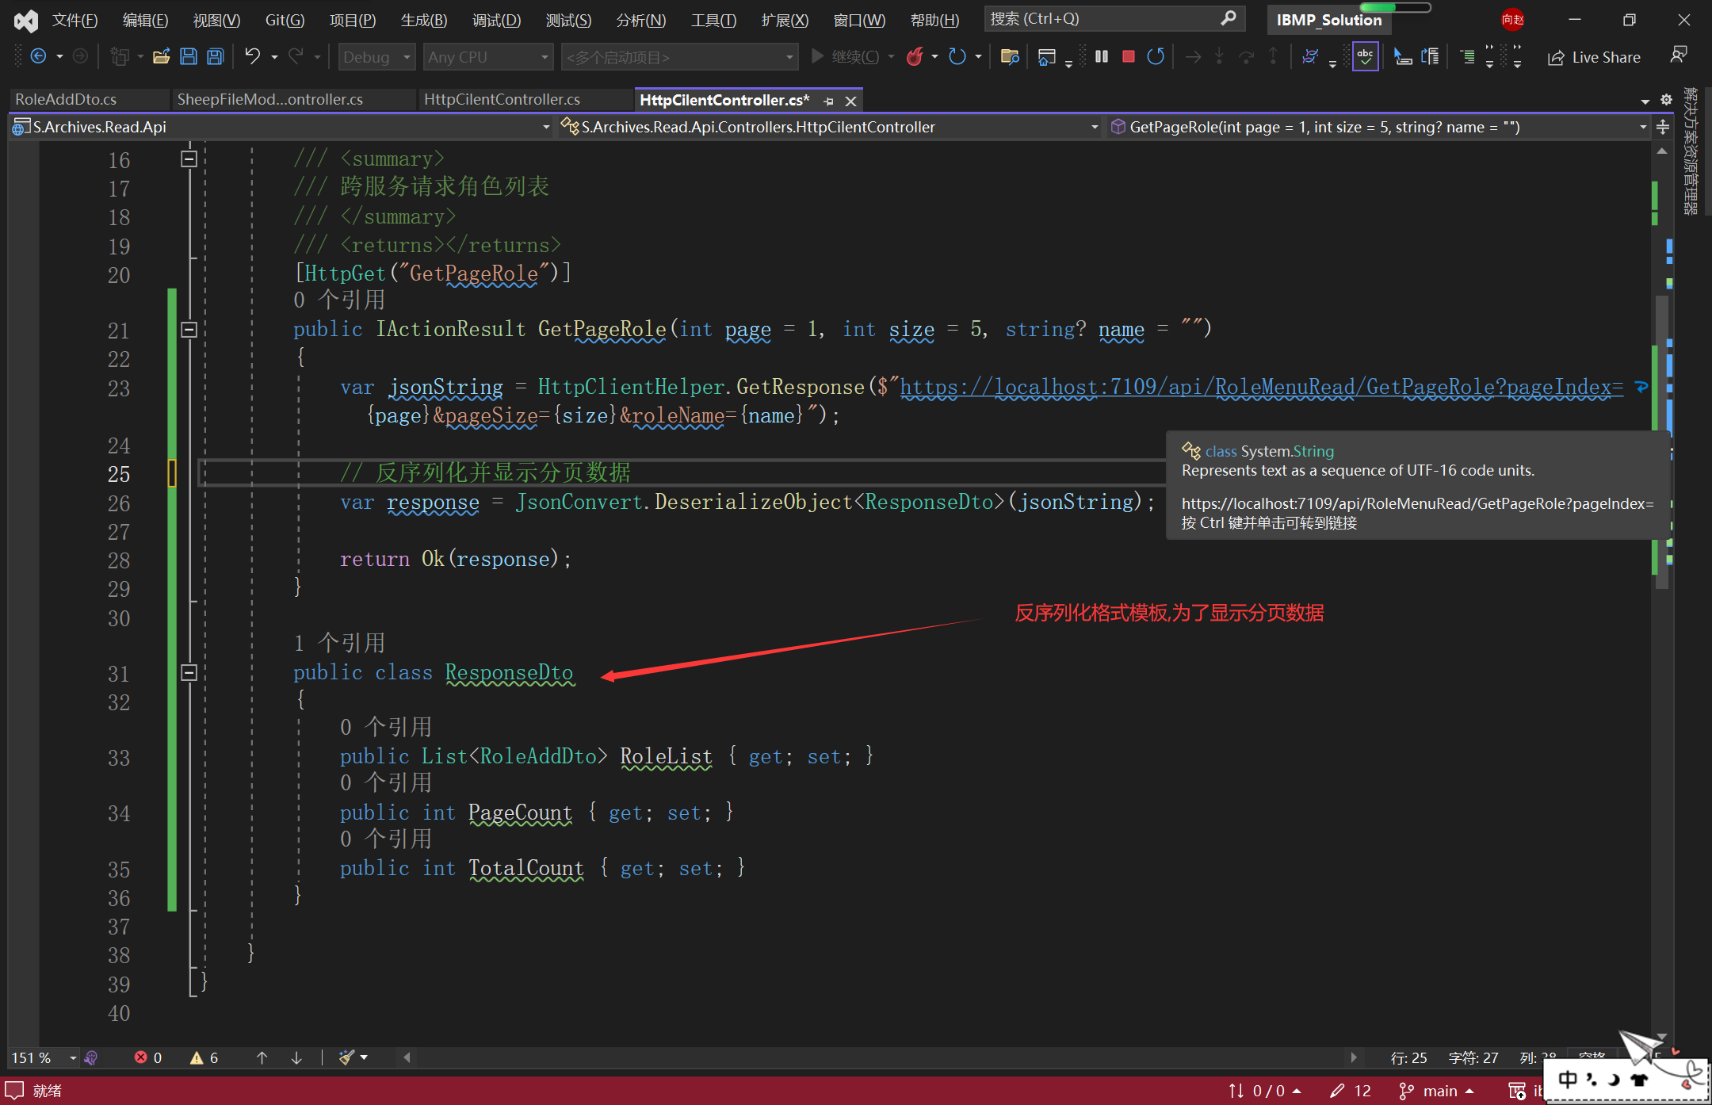Open the 工具(T) menu

coord(713,20)
